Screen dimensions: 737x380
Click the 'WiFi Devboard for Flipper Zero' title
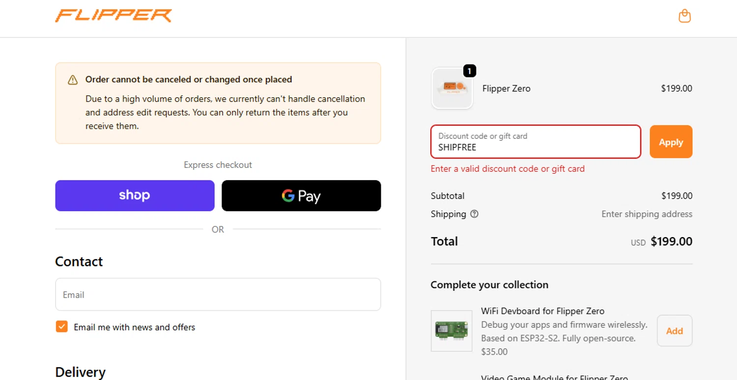tap(542, 311)
